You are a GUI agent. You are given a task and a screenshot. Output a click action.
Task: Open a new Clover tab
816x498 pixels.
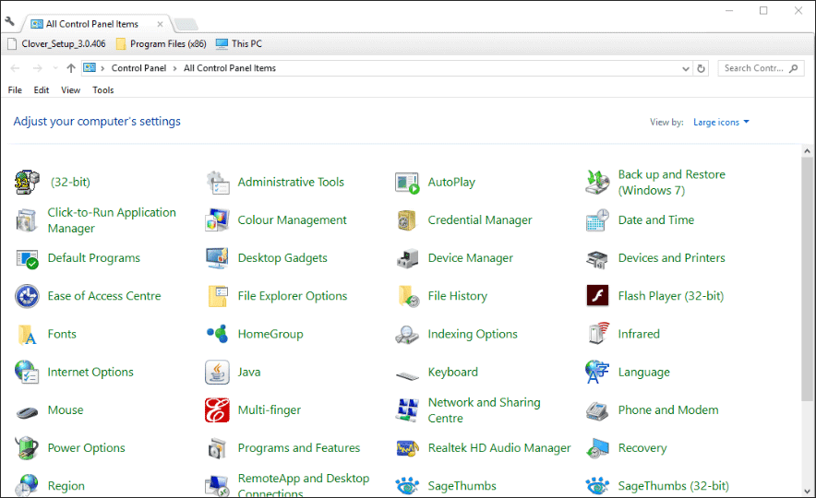tap(186, 24)
